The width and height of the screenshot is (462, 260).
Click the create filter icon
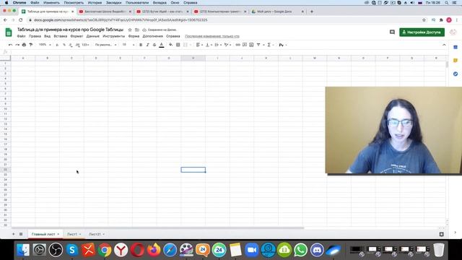pos(258,45)
